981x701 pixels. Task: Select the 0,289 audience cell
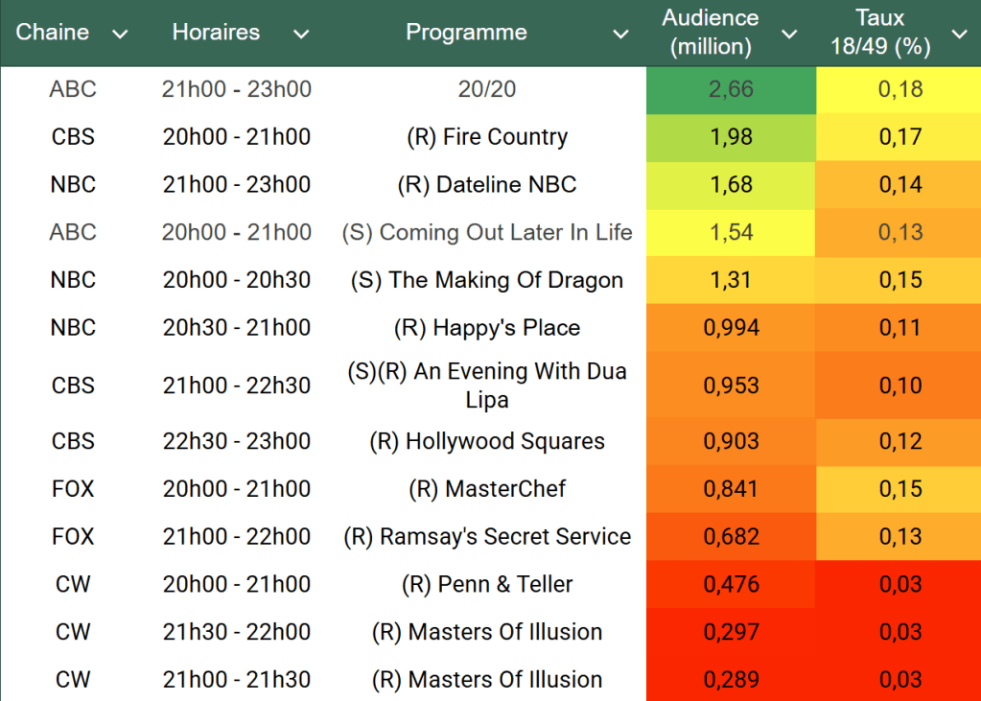click(731, 679)
